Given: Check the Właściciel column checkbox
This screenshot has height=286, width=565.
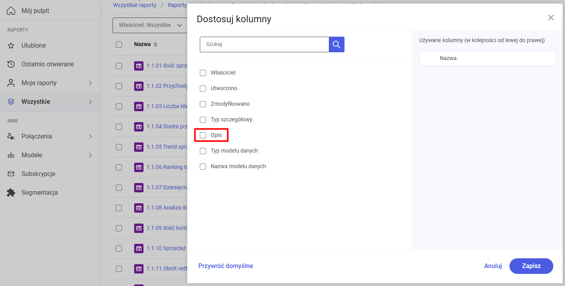Looking at the screenshot, I should click(203, 73).
